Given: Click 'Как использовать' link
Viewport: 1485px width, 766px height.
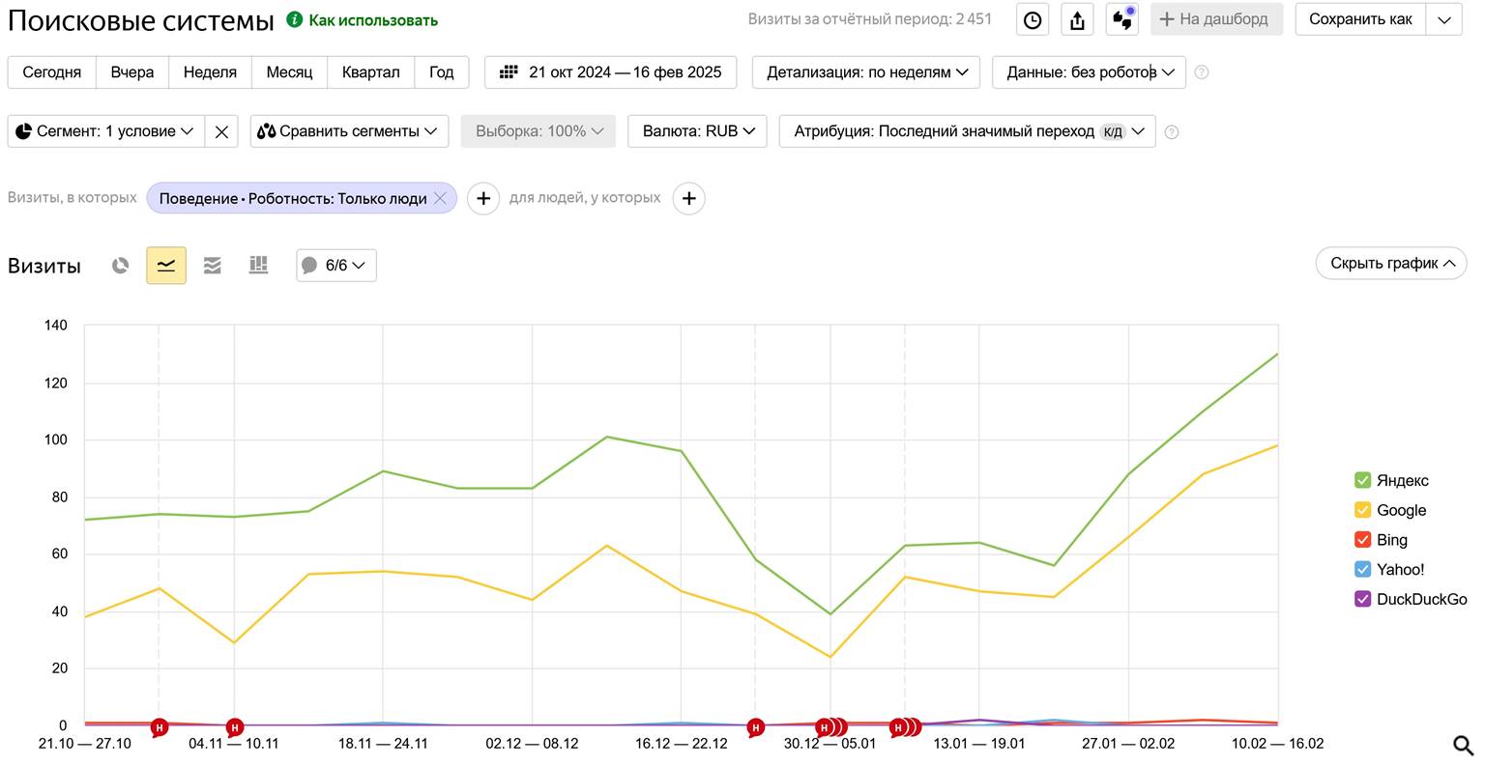Looking at the screenshot, I should 373,20.
